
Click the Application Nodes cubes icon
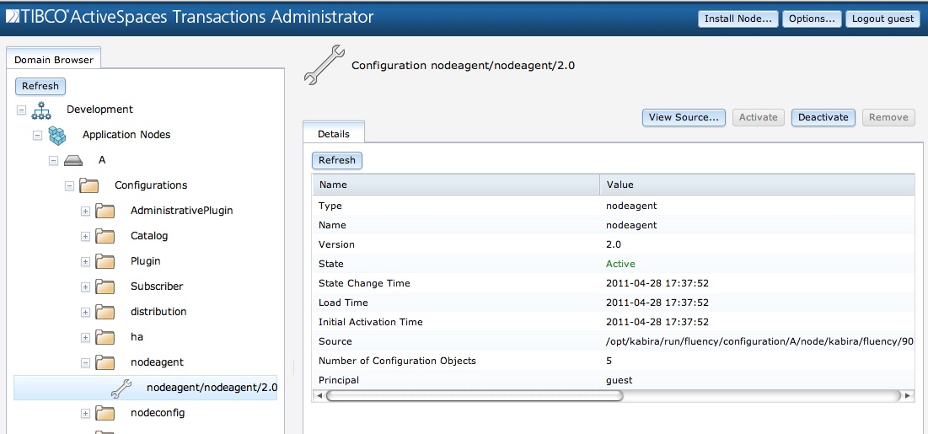[x=56, y=136]
